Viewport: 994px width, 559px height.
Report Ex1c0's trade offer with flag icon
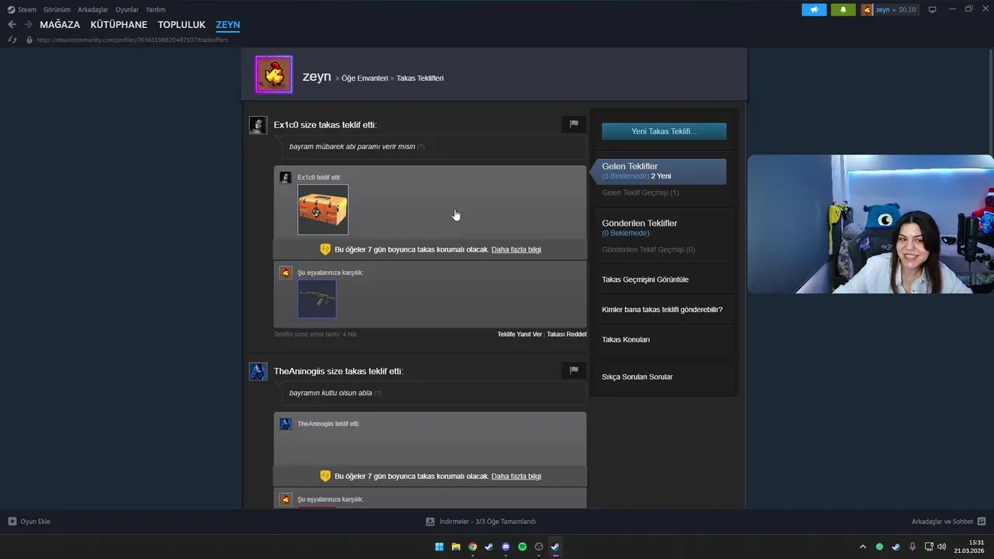574,124
